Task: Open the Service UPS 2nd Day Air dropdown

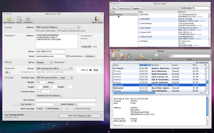Action: (54, 69)
